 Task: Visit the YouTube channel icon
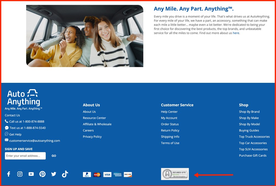[31, 174]
